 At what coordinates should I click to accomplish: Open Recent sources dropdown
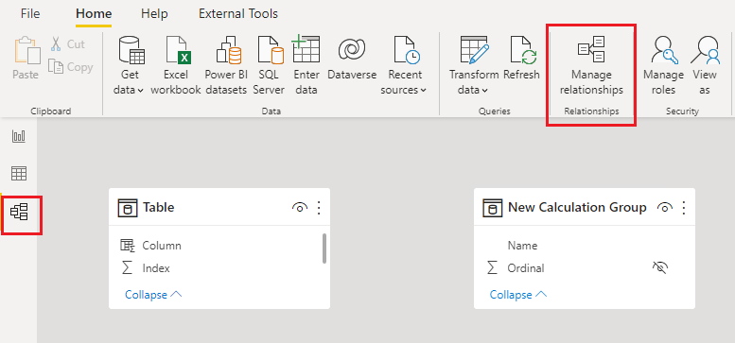(404, 65)
